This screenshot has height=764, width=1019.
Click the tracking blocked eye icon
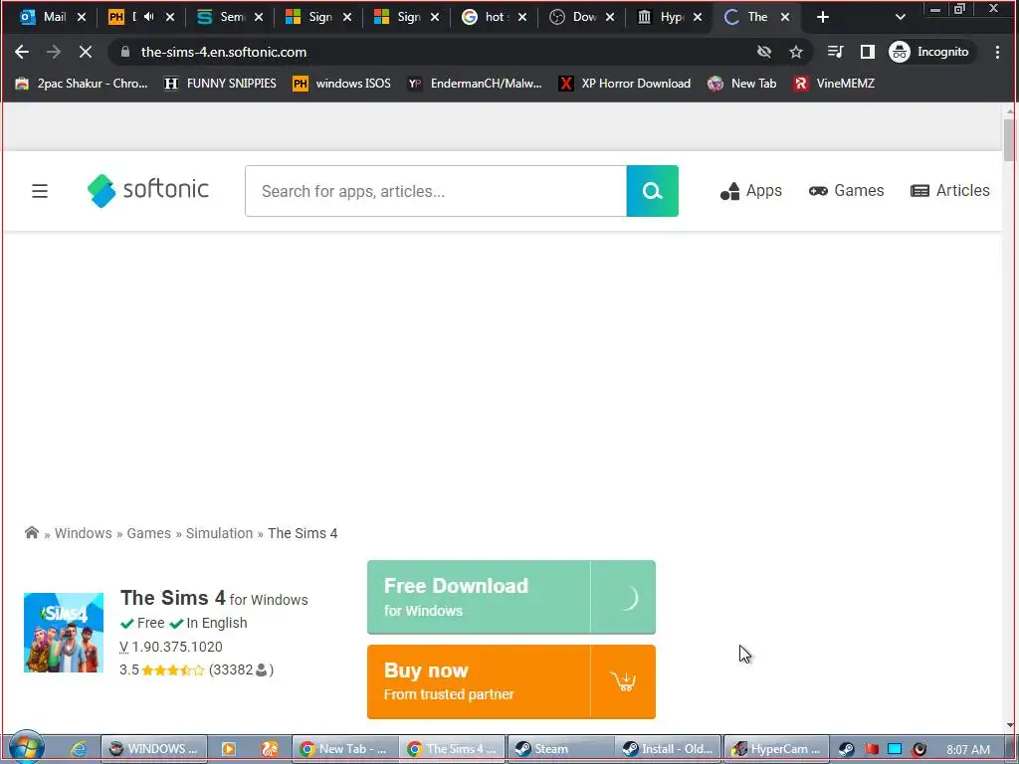764,52
